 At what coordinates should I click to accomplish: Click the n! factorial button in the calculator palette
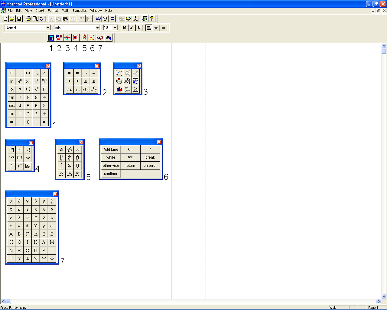tap(12, 73)
